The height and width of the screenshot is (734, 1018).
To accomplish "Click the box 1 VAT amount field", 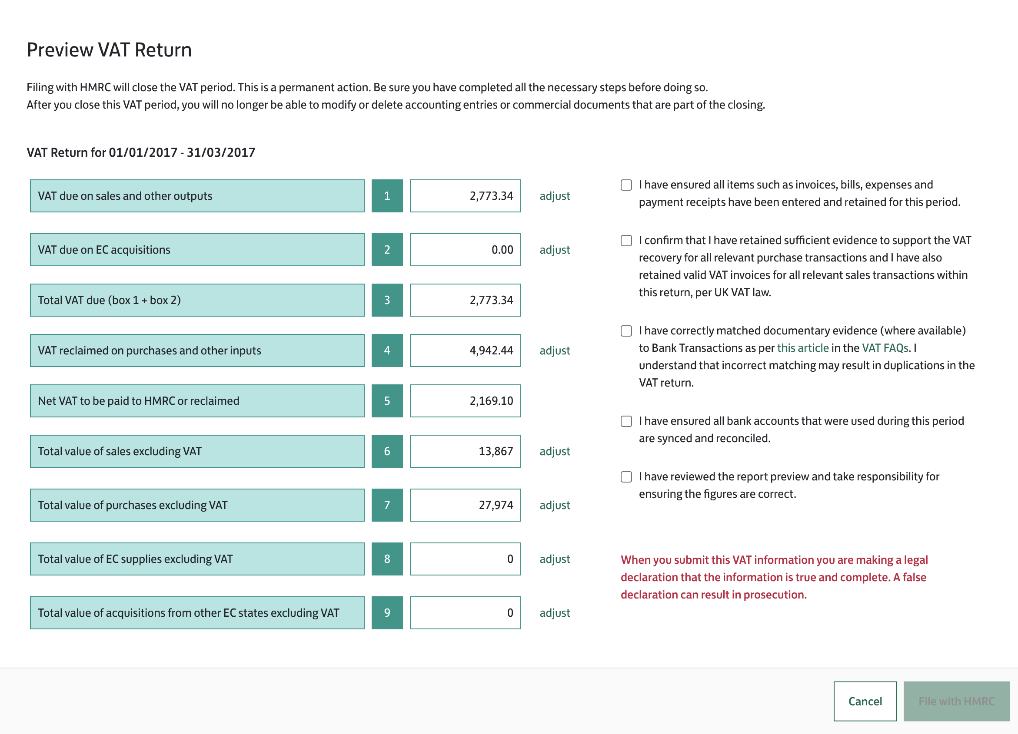I will 465,196.
